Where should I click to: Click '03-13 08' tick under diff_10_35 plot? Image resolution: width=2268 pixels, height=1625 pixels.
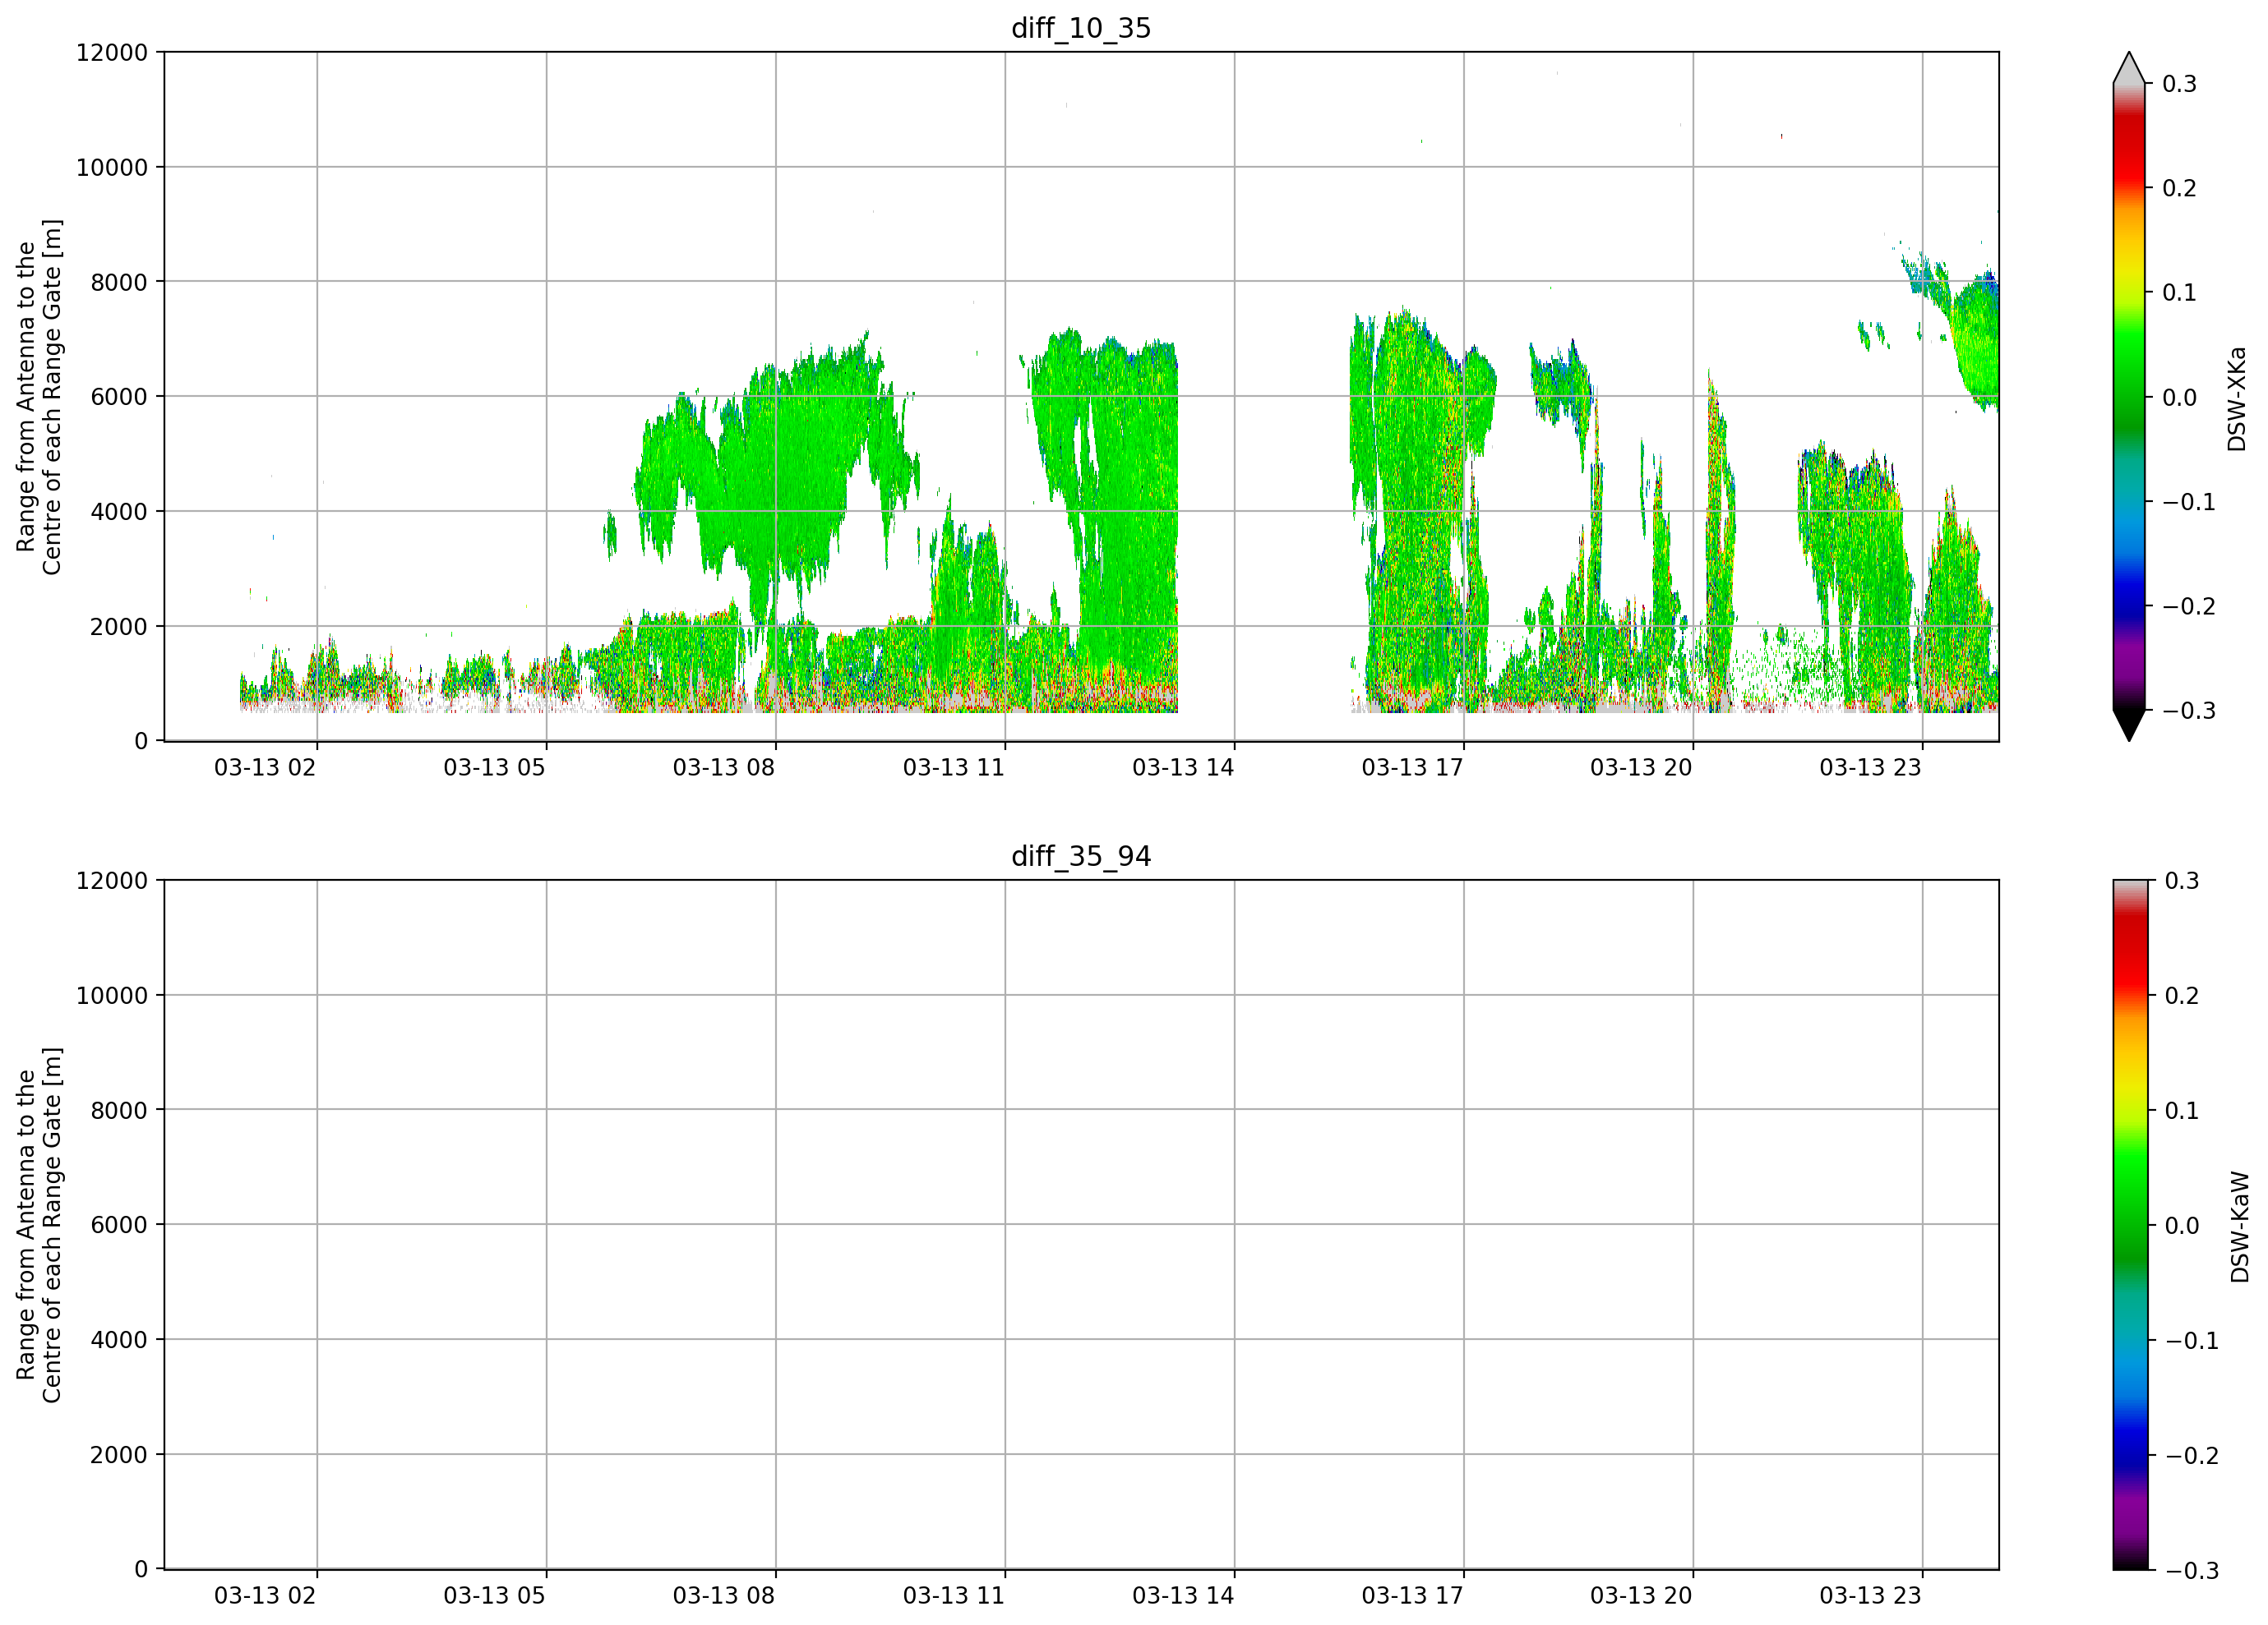point(724,767)
